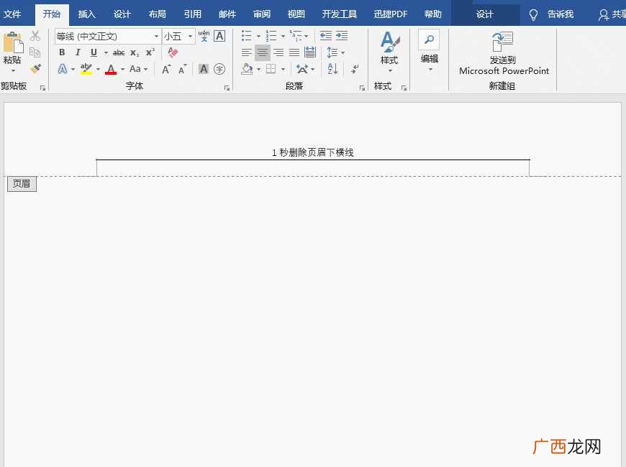Switch to the 引用 References tab
The image size is (626, 467).
point(192,14)
